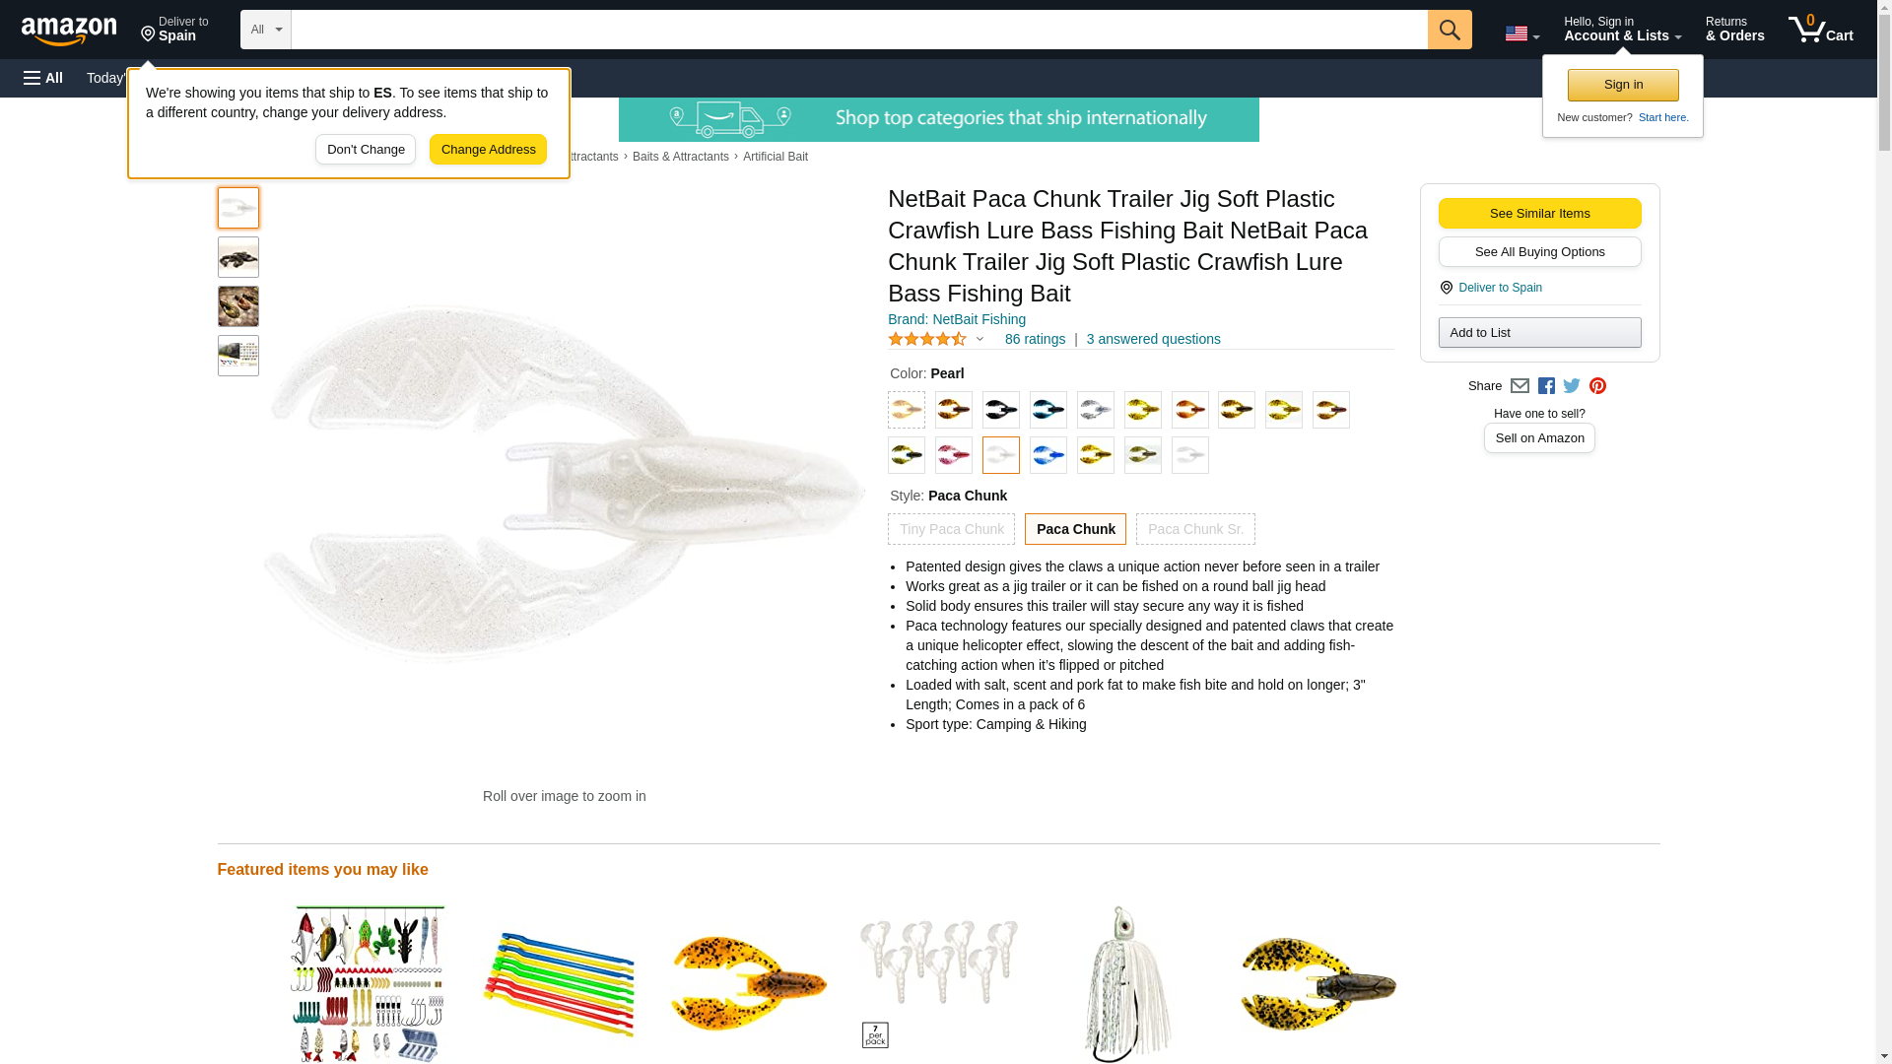Open the All hamburger menu

[43, 78]
